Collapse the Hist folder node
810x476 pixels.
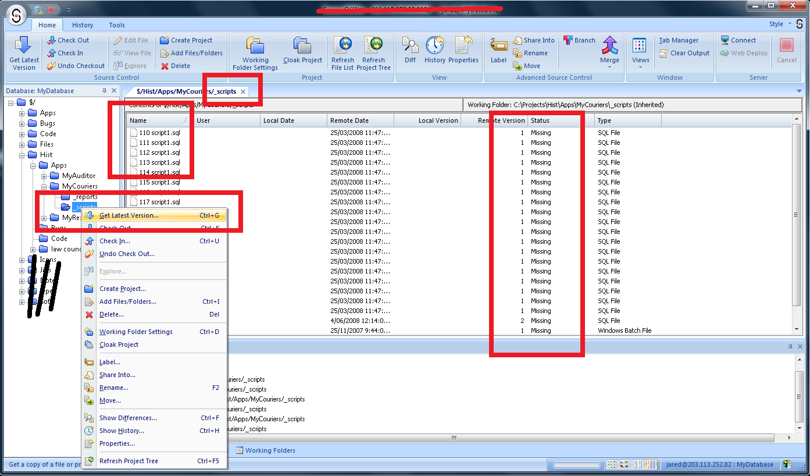click(22, 155)
